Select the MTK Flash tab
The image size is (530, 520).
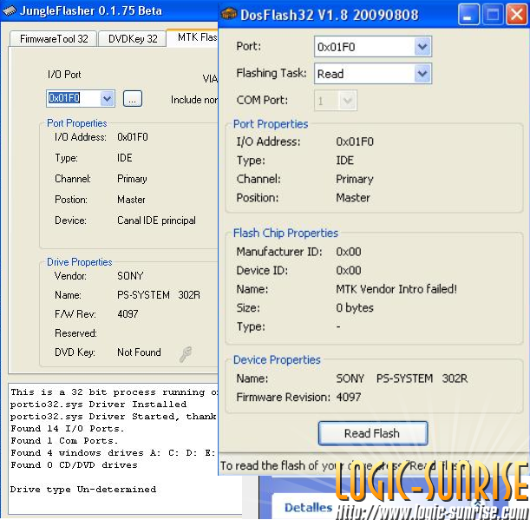point(193,37)
